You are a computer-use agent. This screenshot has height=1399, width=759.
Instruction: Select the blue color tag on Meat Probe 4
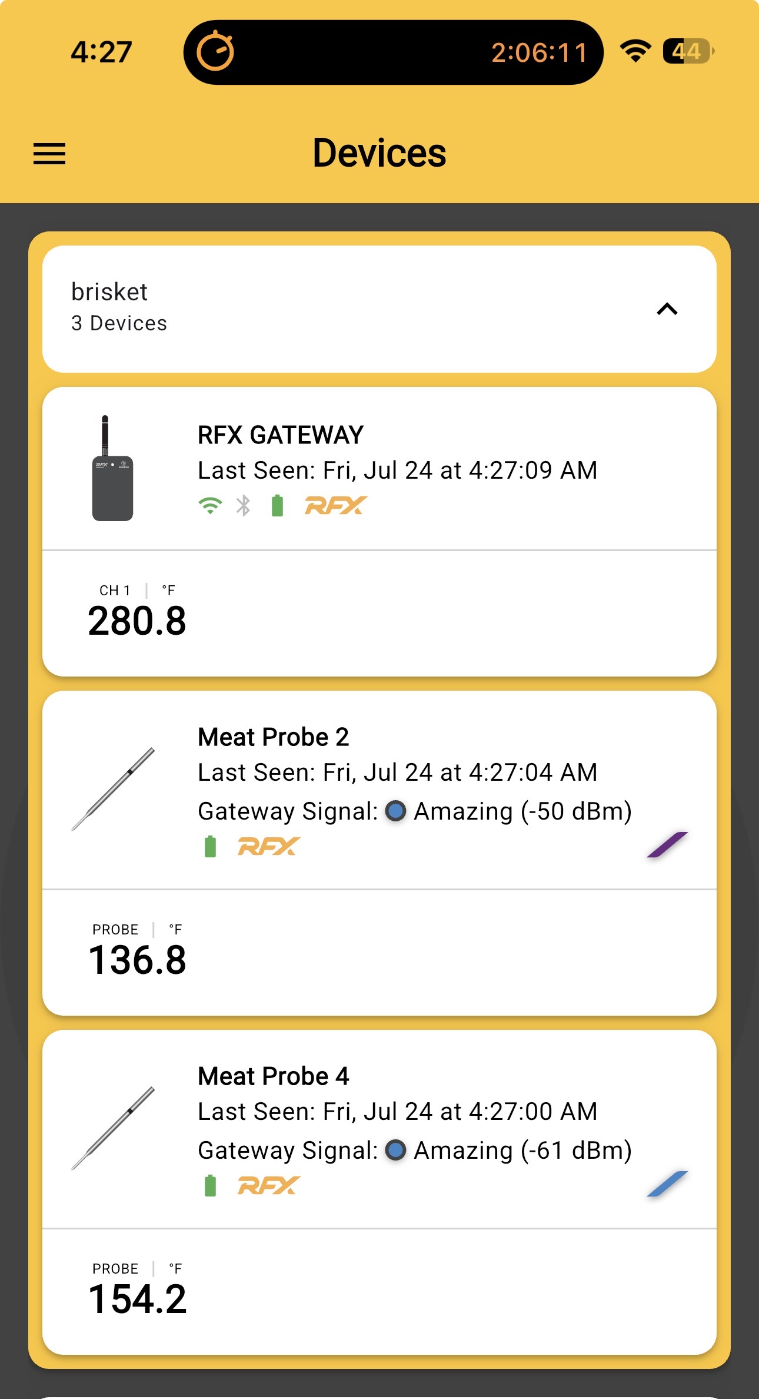(667, 1183)
